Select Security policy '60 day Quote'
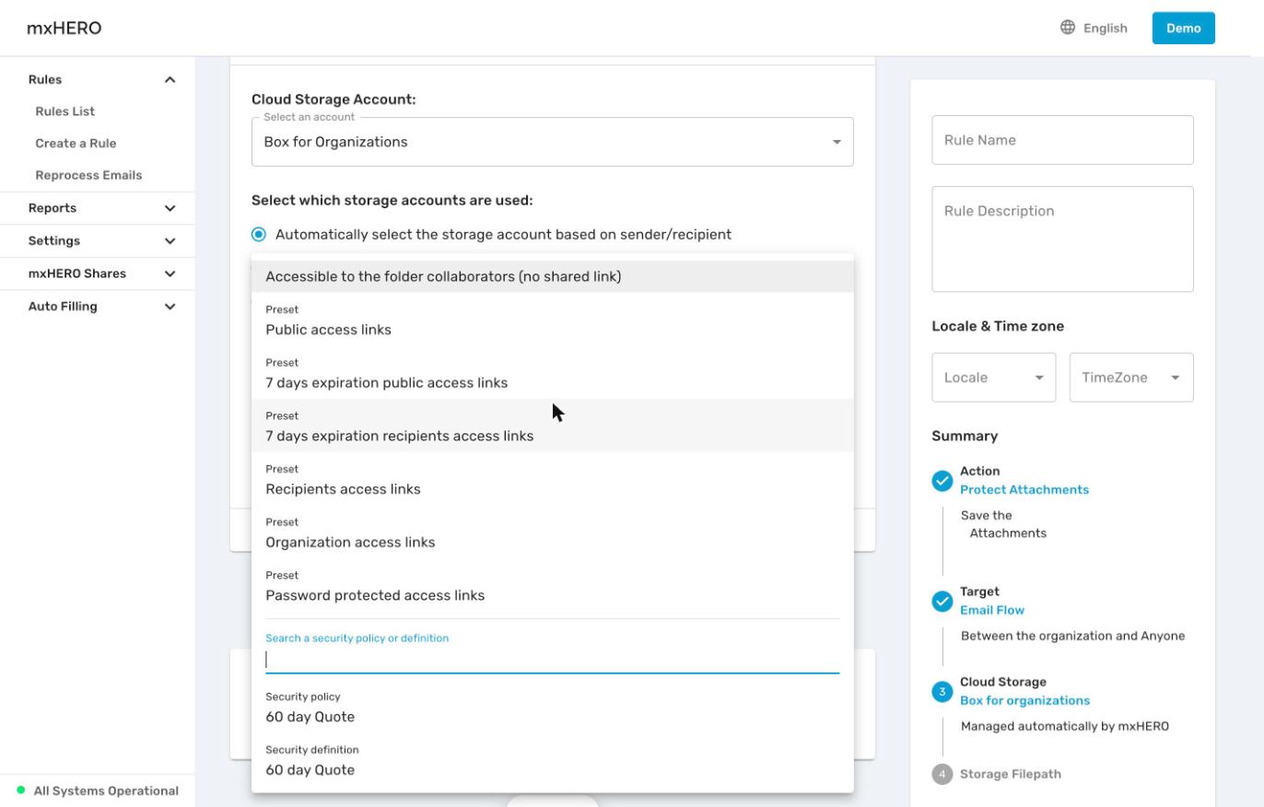 point(553,708)
